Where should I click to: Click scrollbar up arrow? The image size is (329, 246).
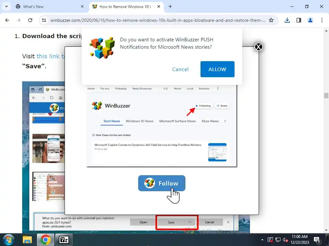click(x=326, y=30)
